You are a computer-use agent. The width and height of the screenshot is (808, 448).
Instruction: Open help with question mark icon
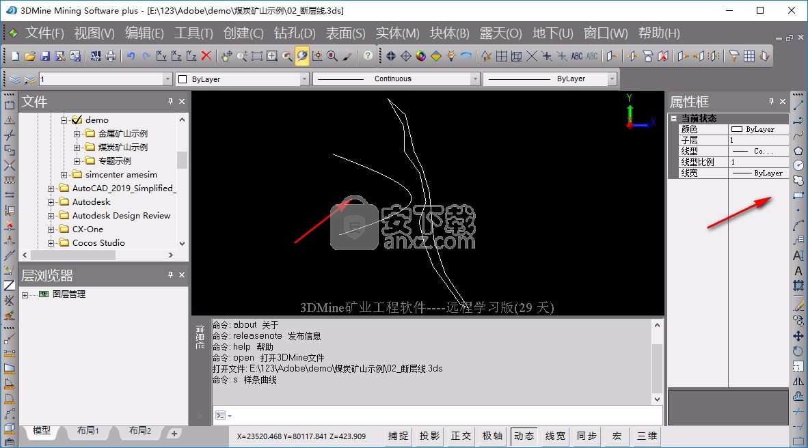(367, 55)
